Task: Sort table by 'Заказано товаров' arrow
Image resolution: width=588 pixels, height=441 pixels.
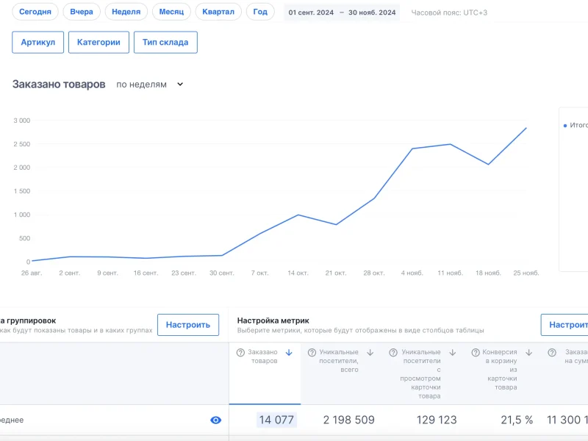Action: click(x=289, y=353)
